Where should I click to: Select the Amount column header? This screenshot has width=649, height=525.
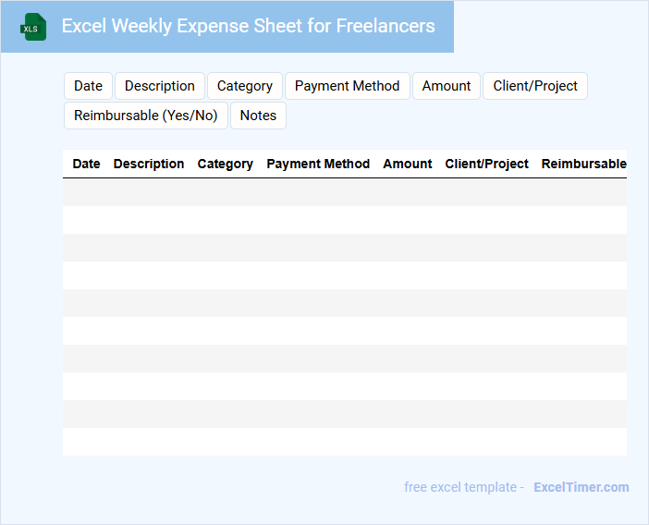point(408,164)
